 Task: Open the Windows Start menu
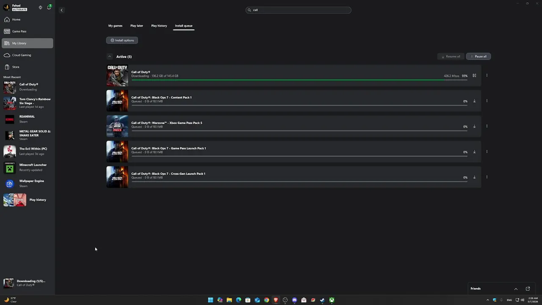coord(210,300)
